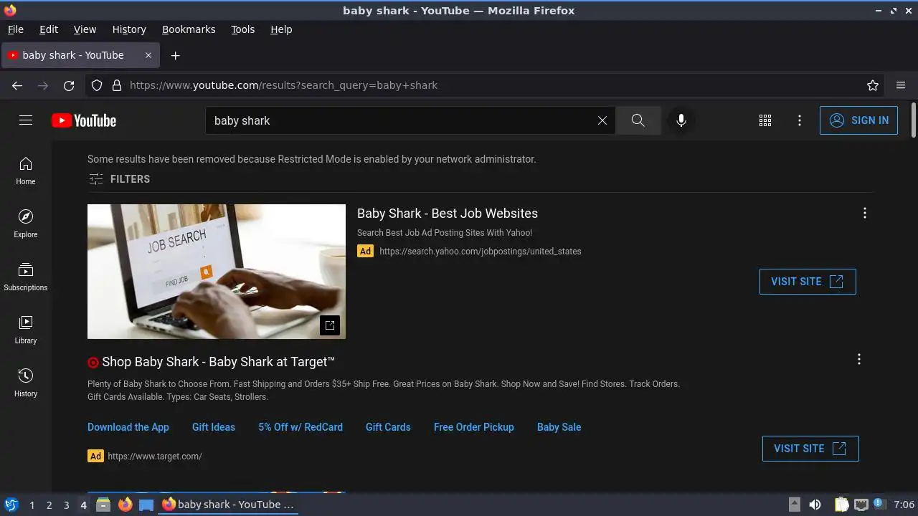The image size is (918, 516).
Task: Open options for the Target ad
Action: click(859, 359)
